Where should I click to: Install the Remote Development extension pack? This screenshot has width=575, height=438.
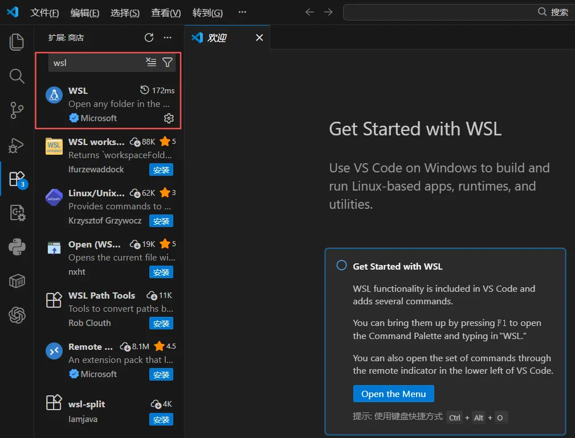coord(161,375)
